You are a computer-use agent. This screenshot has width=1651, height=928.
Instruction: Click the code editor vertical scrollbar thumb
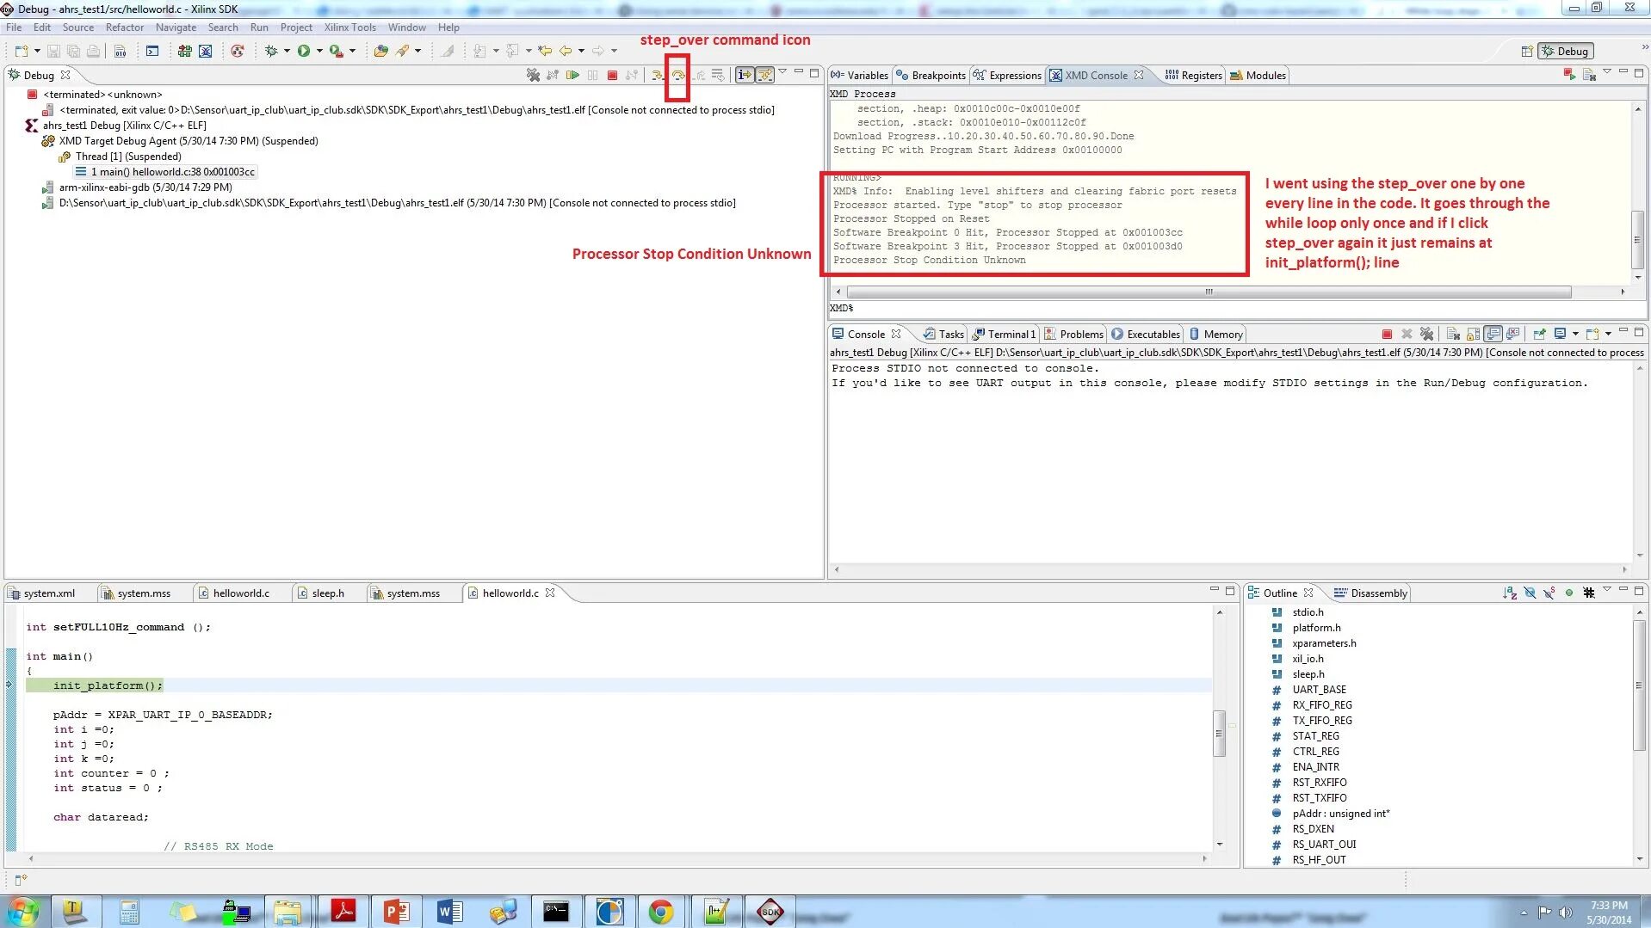(1219, 733)
